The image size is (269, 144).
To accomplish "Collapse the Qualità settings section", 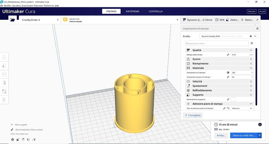I will click(x=220, y=50).
